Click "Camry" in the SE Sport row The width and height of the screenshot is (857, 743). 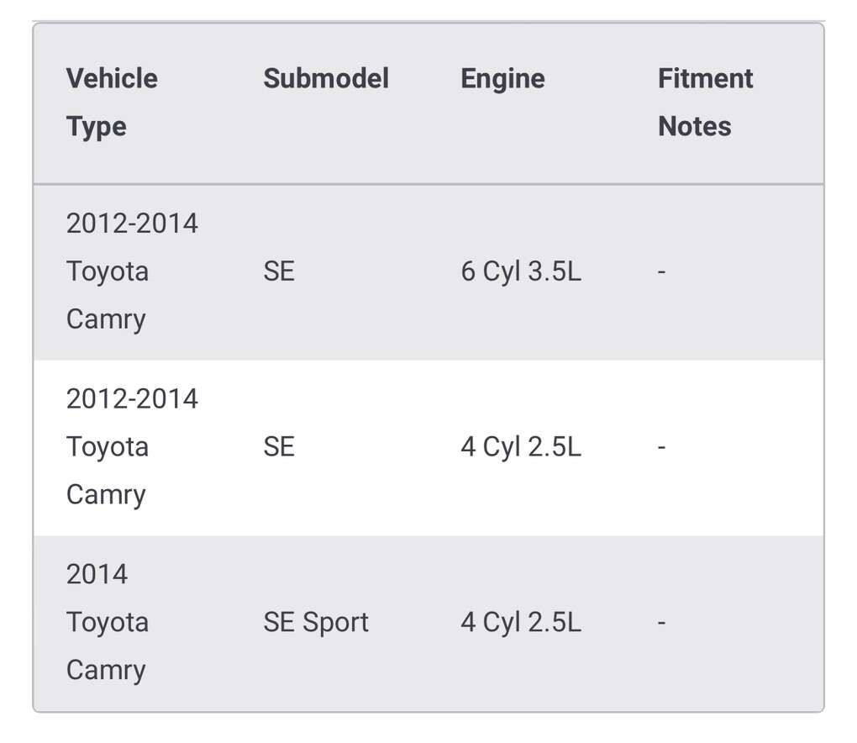[x=106, y=671]
